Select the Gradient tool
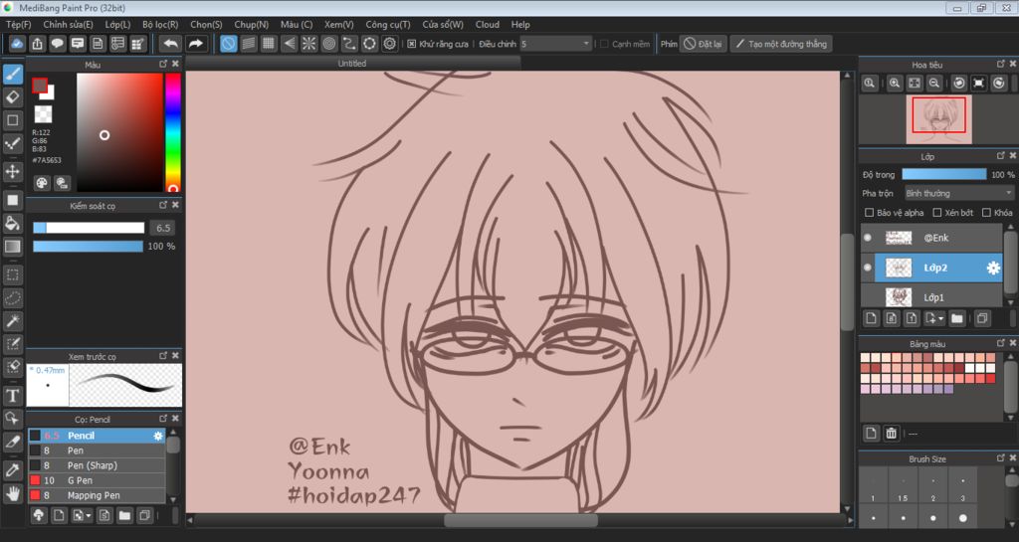The width and height of the screenshot is (1019, 542). pyautogui.click(x=12, y=246)
